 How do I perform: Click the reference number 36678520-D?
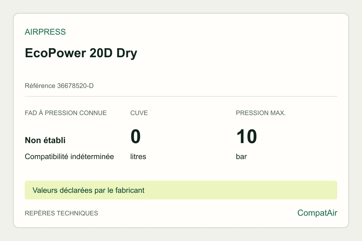click(x=75, y=86)
